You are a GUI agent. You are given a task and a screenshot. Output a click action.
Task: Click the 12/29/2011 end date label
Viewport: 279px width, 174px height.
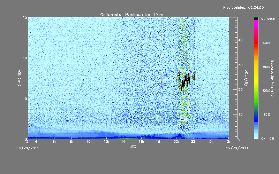click(237, 148)
